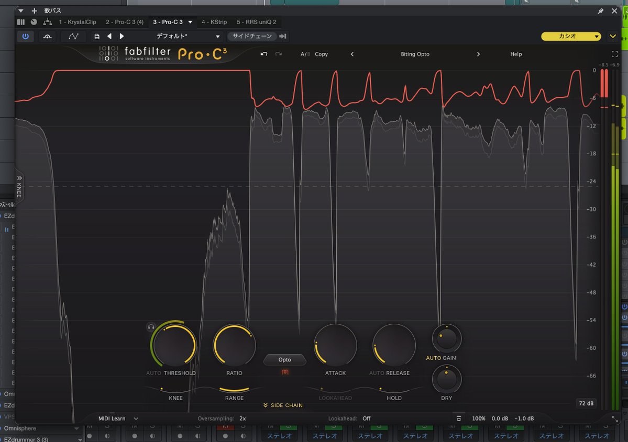Click the three-bars channel view icon
This screenshot has width=628, height=442.
coord(21,22)
